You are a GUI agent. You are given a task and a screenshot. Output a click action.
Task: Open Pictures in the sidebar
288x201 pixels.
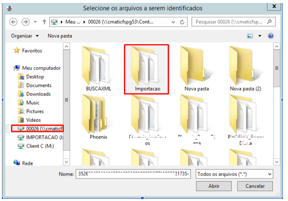coord(31,111)
